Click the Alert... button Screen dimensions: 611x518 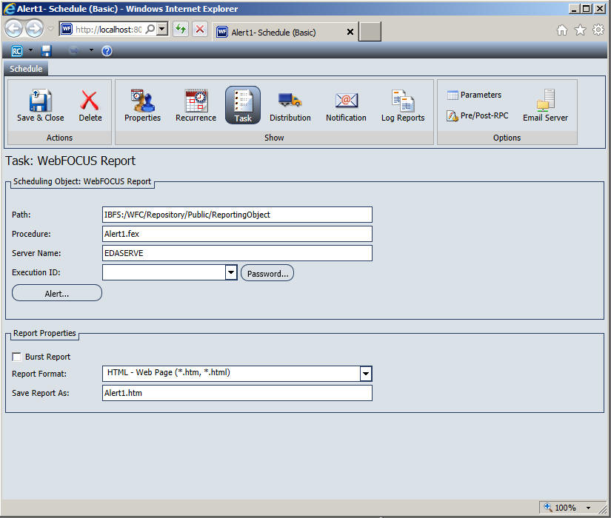57,293
